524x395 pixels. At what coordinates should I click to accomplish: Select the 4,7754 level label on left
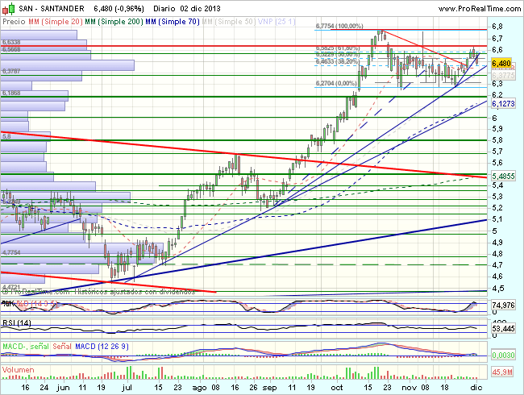11,252
